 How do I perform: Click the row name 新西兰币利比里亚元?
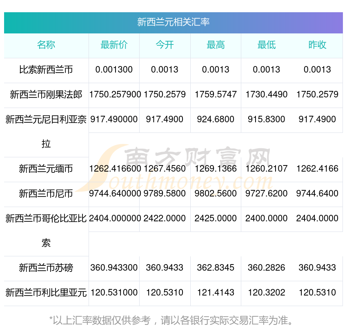(x=46, y=293)
